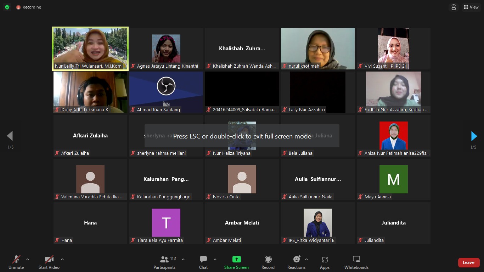Viewport: 484px width, 272px height.
Task: Click the Recording indicator
Action: (x=29, y=7)
